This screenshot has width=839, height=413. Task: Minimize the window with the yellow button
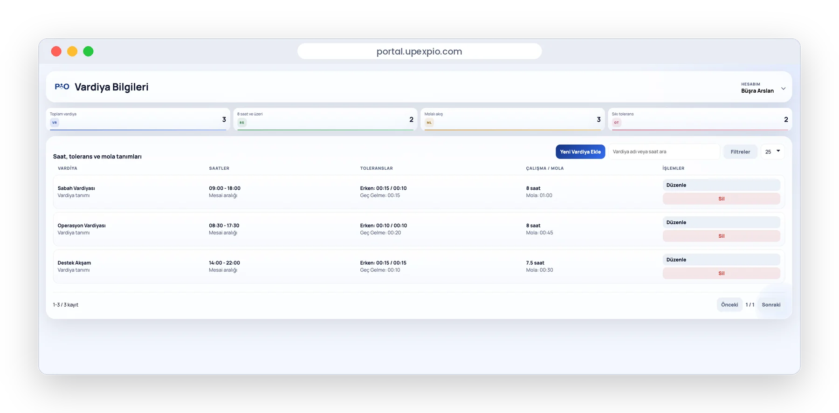(x=72, y=51)
